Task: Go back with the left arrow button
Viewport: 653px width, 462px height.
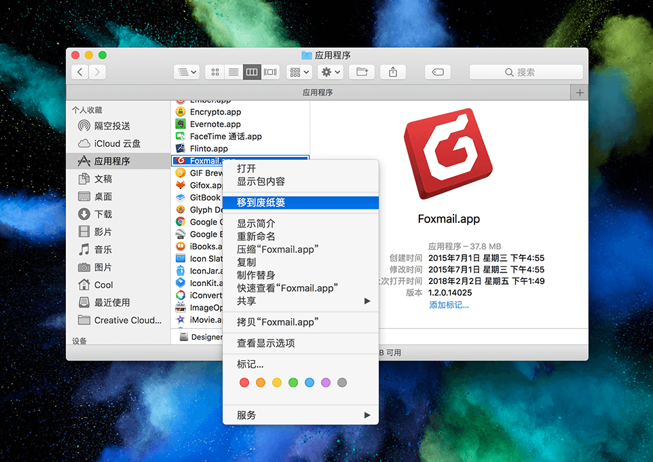Action: point(80,72)
